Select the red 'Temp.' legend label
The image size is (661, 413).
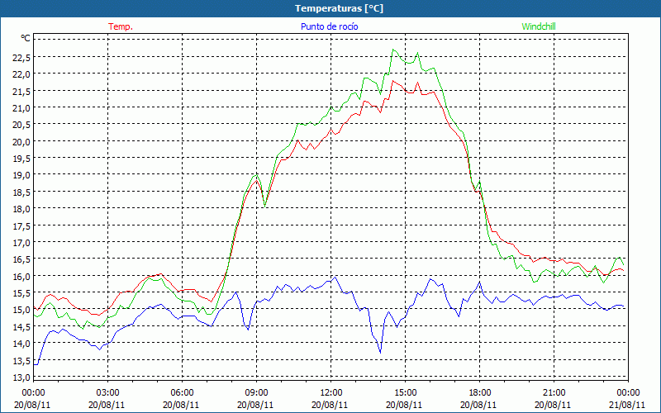pos(121,26)
